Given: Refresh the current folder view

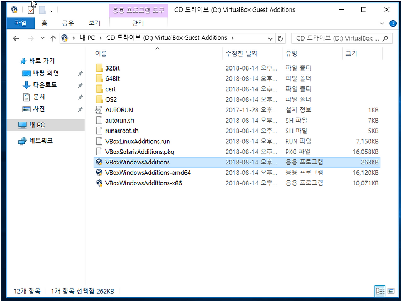Looking at the screenshot, I should [281, 38].
